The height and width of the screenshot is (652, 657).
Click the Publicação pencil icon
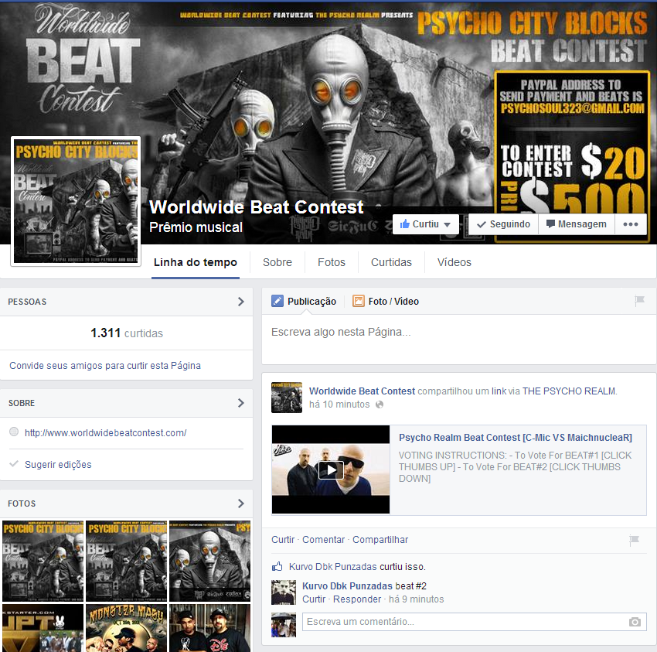pyautogui.click(x=277, y=301)
